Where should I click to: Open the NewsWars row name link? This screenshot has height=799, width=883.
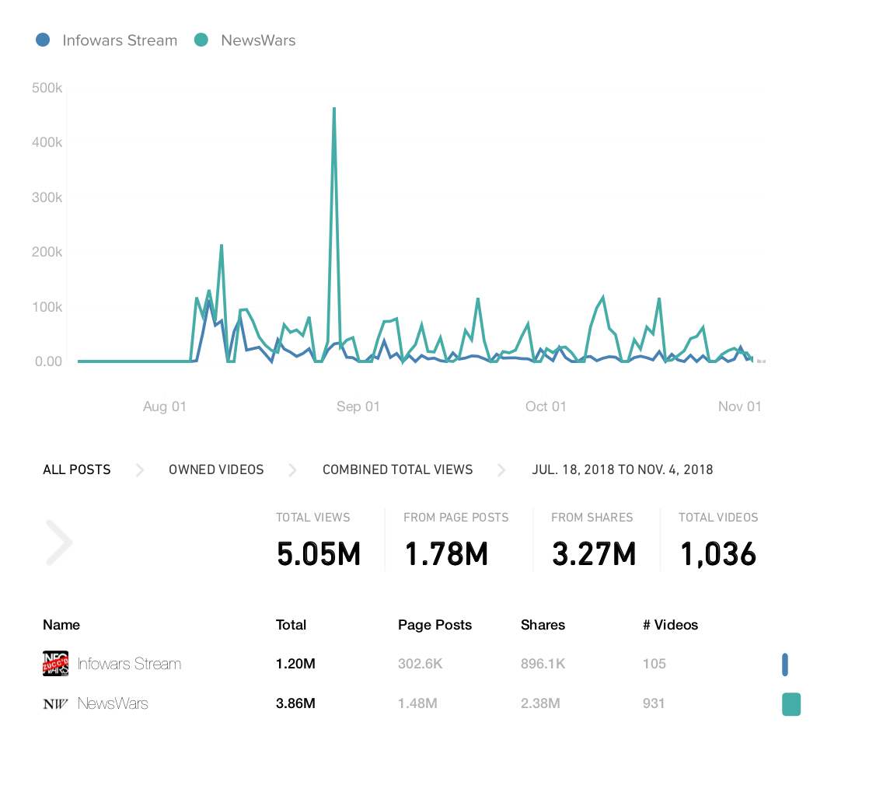[113, 703]
